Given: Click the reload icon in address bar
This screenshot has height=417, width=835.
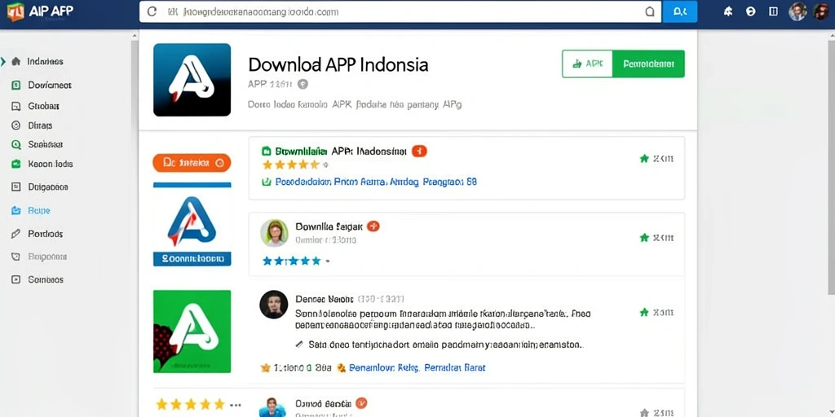Looking at the screenshot, I should (152, 11).
